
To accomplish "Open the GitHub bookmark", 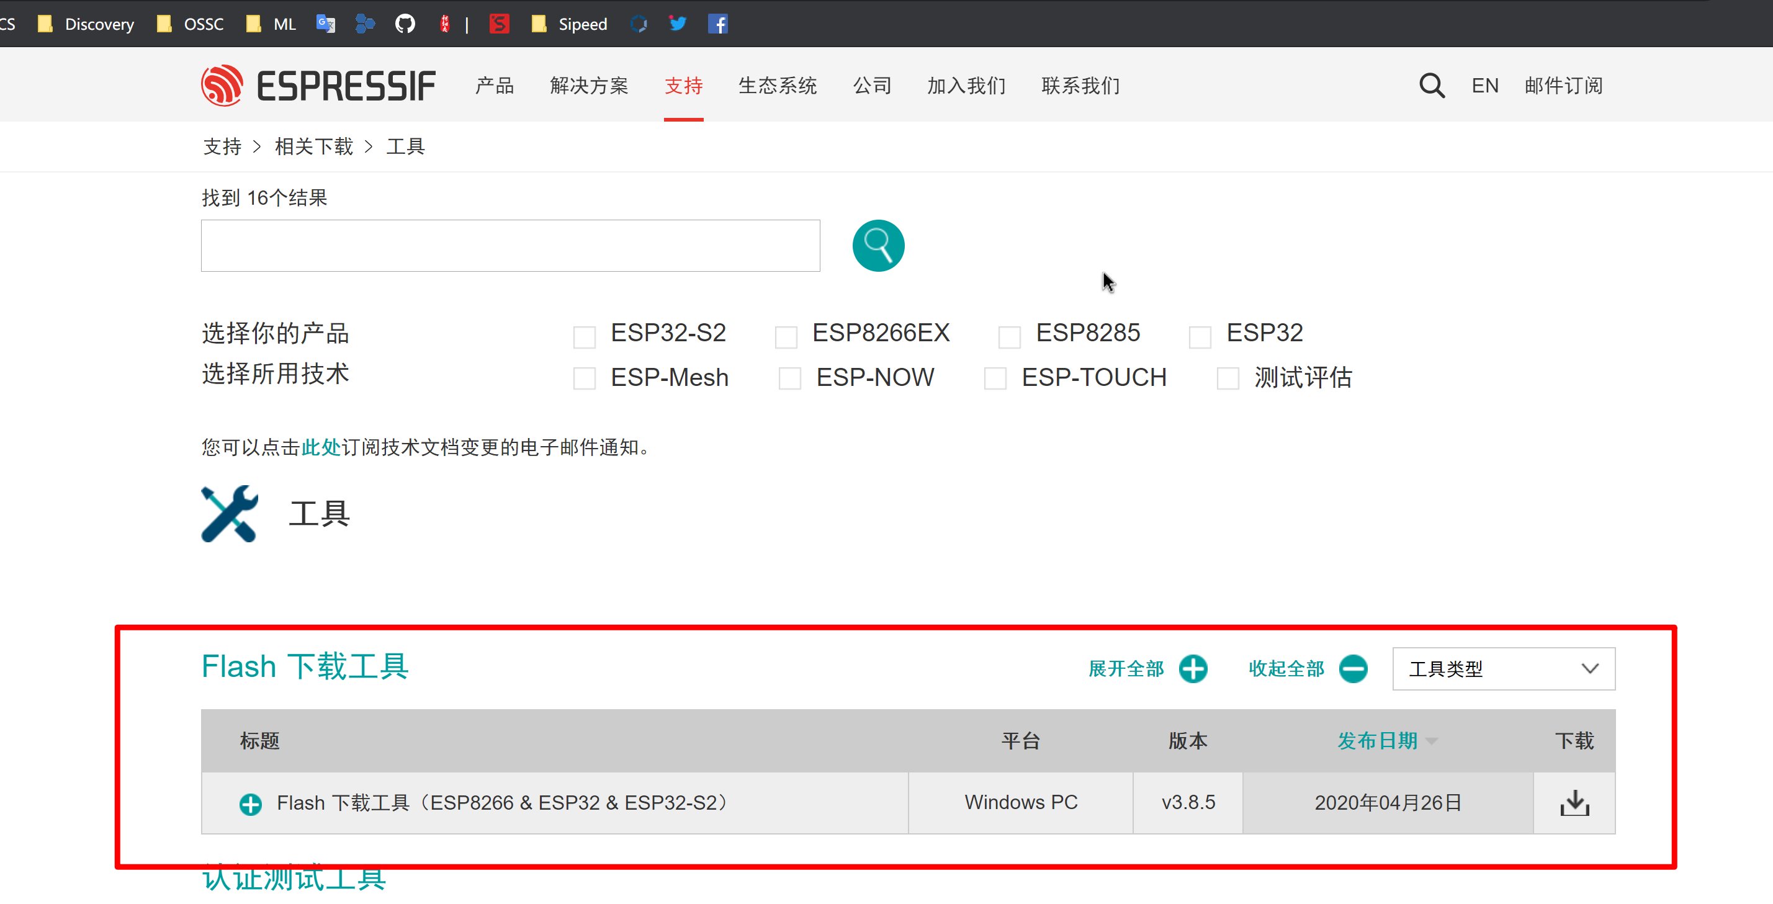I will [405, 24].
